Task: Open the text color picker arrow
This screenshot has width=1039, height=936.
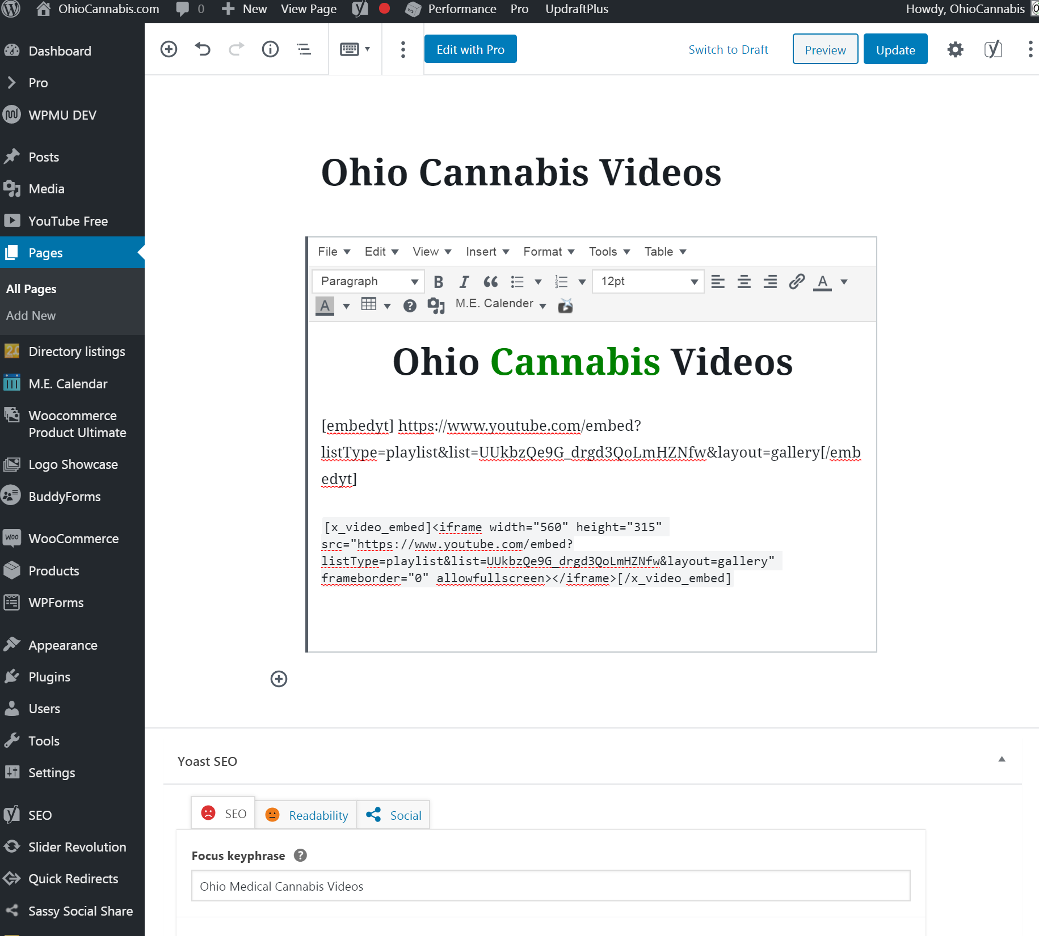Action: [844, 282]
